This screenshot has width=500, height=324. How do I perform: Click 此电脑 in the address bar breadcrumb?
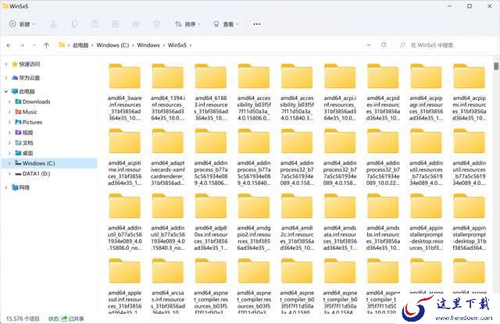pos(80,45)
